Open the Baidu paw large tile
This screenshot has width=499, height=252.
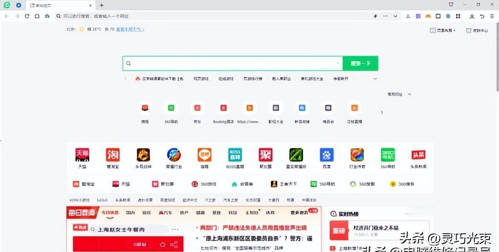(327, 158)
